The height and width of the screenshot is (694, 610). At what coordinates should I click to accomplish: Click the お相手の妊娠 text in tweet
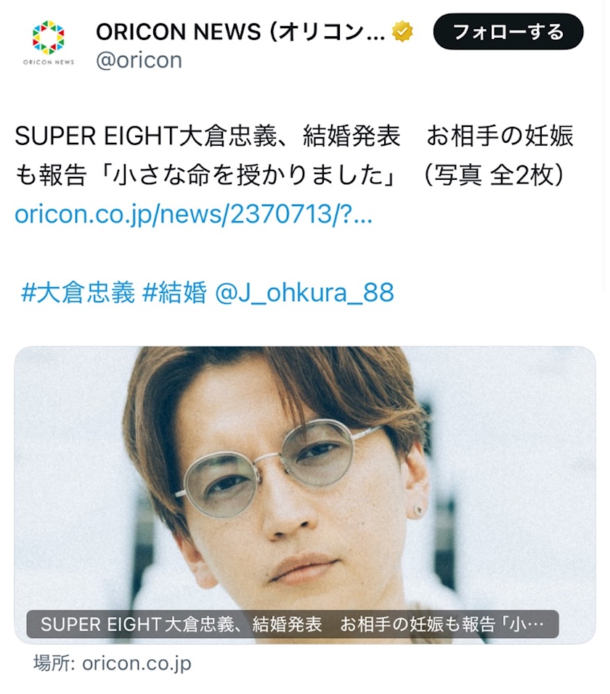click(500, 136)
